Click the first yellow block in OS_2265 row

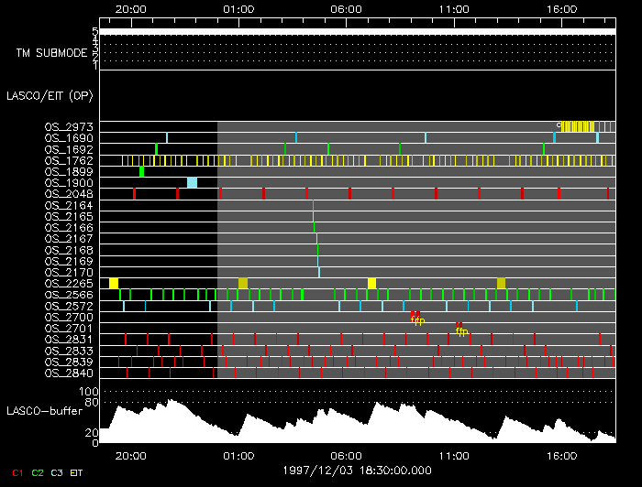coord(114,283)
